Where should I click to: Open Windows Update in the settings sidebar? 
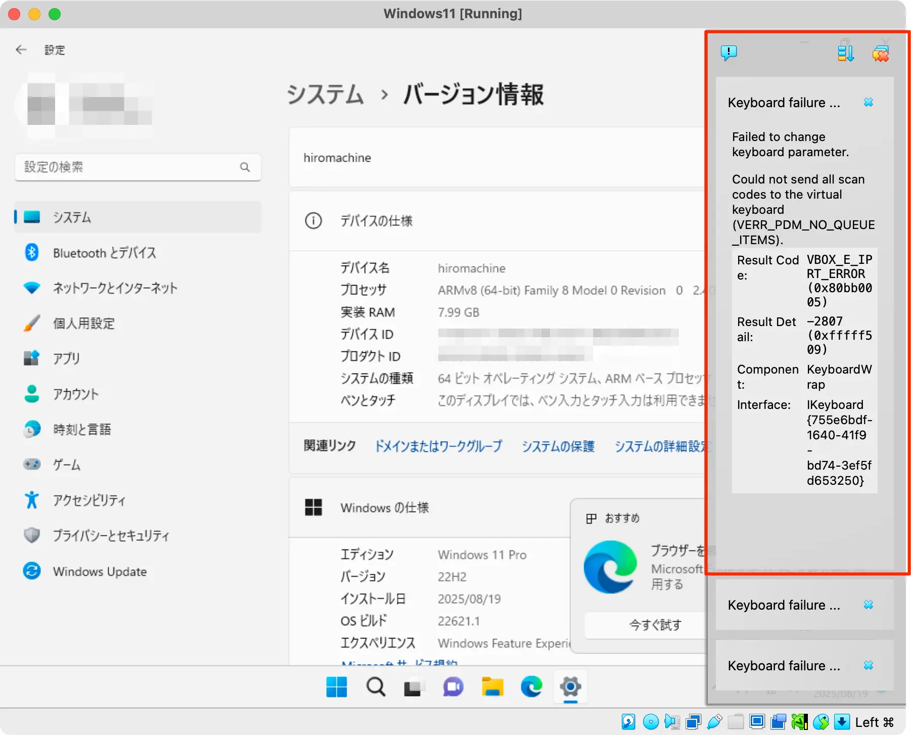100,572
